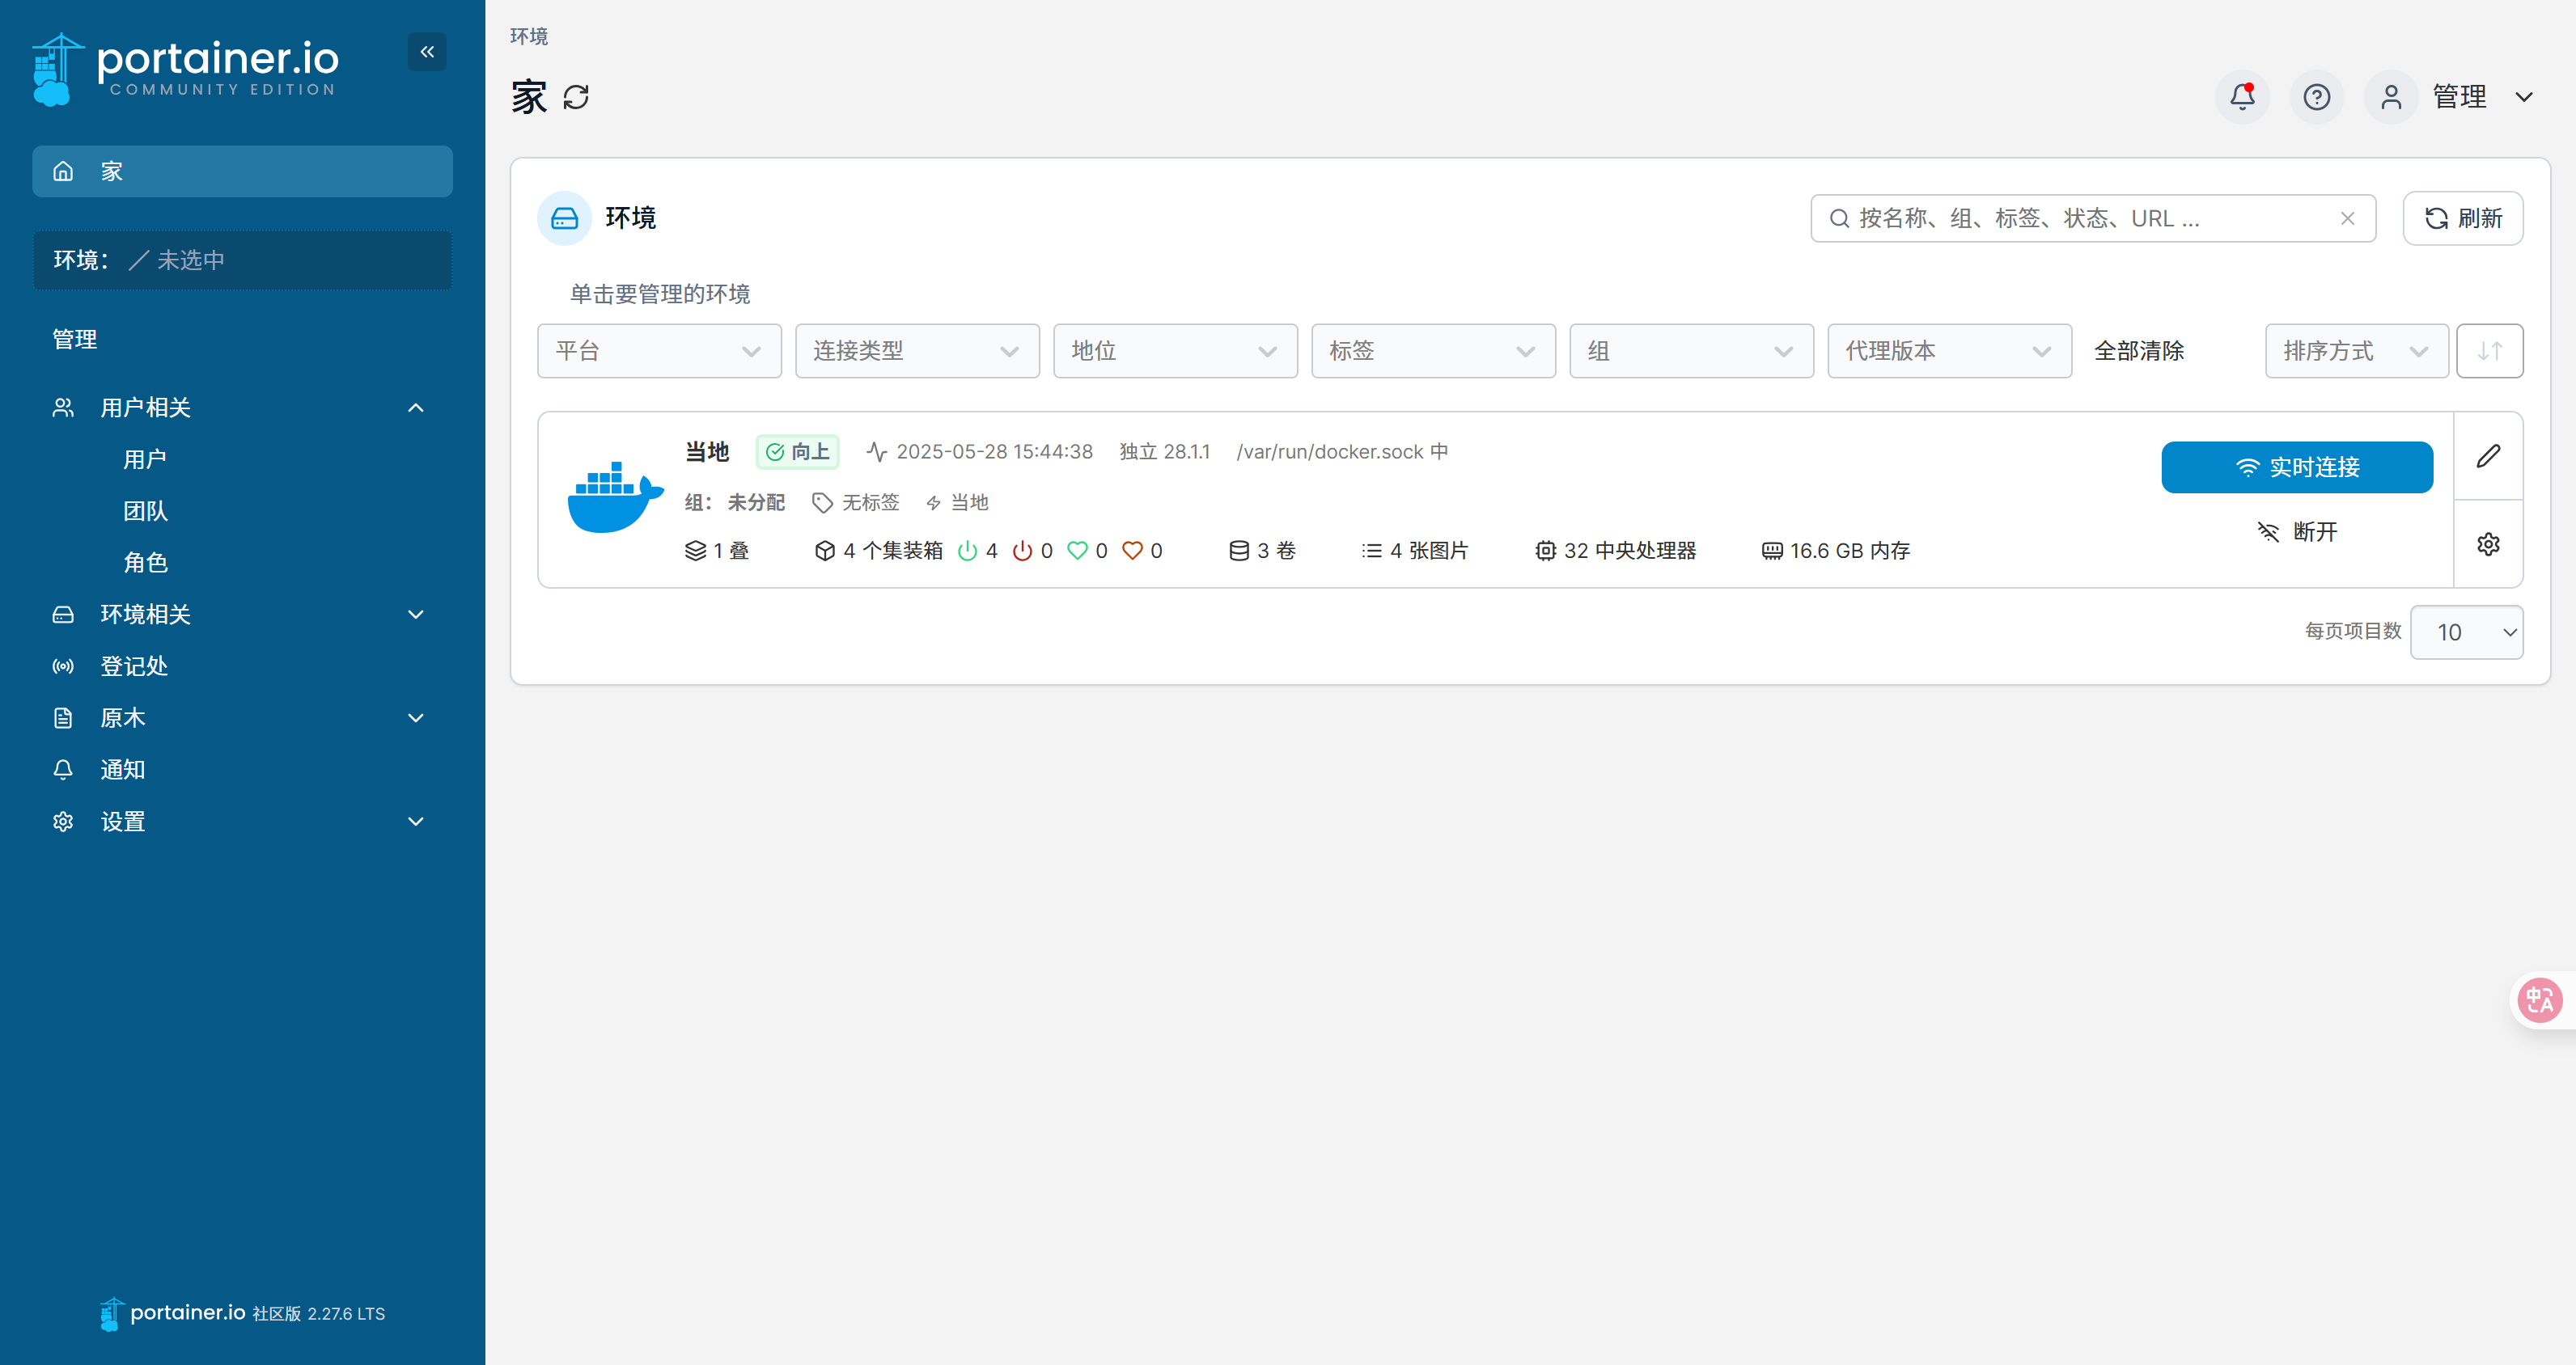Click the refresh icon next to 家 heading
Viewport: 2576px width, 1365px height.
tap(576, 97)
